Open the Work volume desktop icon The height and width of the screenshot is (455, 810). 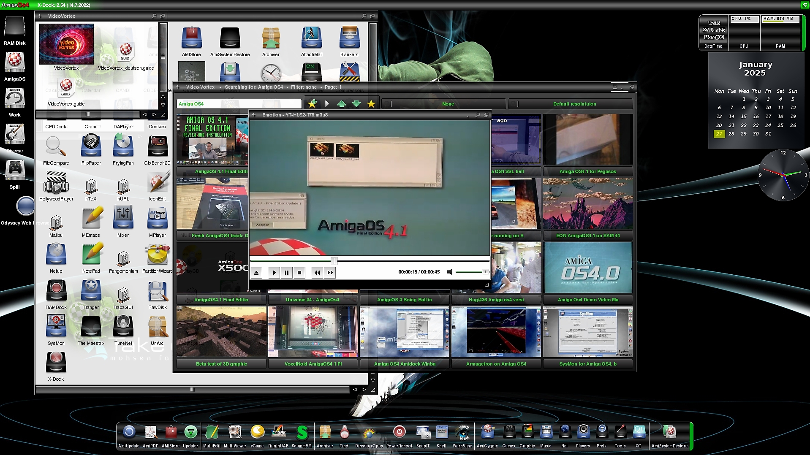[x=14, y=99]
